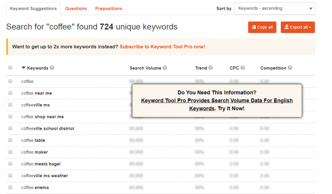Click the 'coffee meets bagel' keyword text
The height and width of the screenshot is (194, 332).
coord(41,164)
